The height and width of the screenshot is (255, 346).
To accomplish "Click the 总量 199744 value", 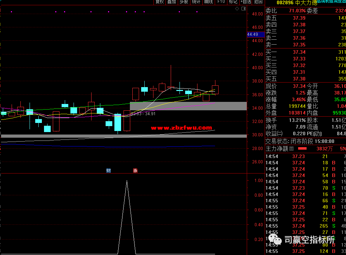I will coord(297,106).
